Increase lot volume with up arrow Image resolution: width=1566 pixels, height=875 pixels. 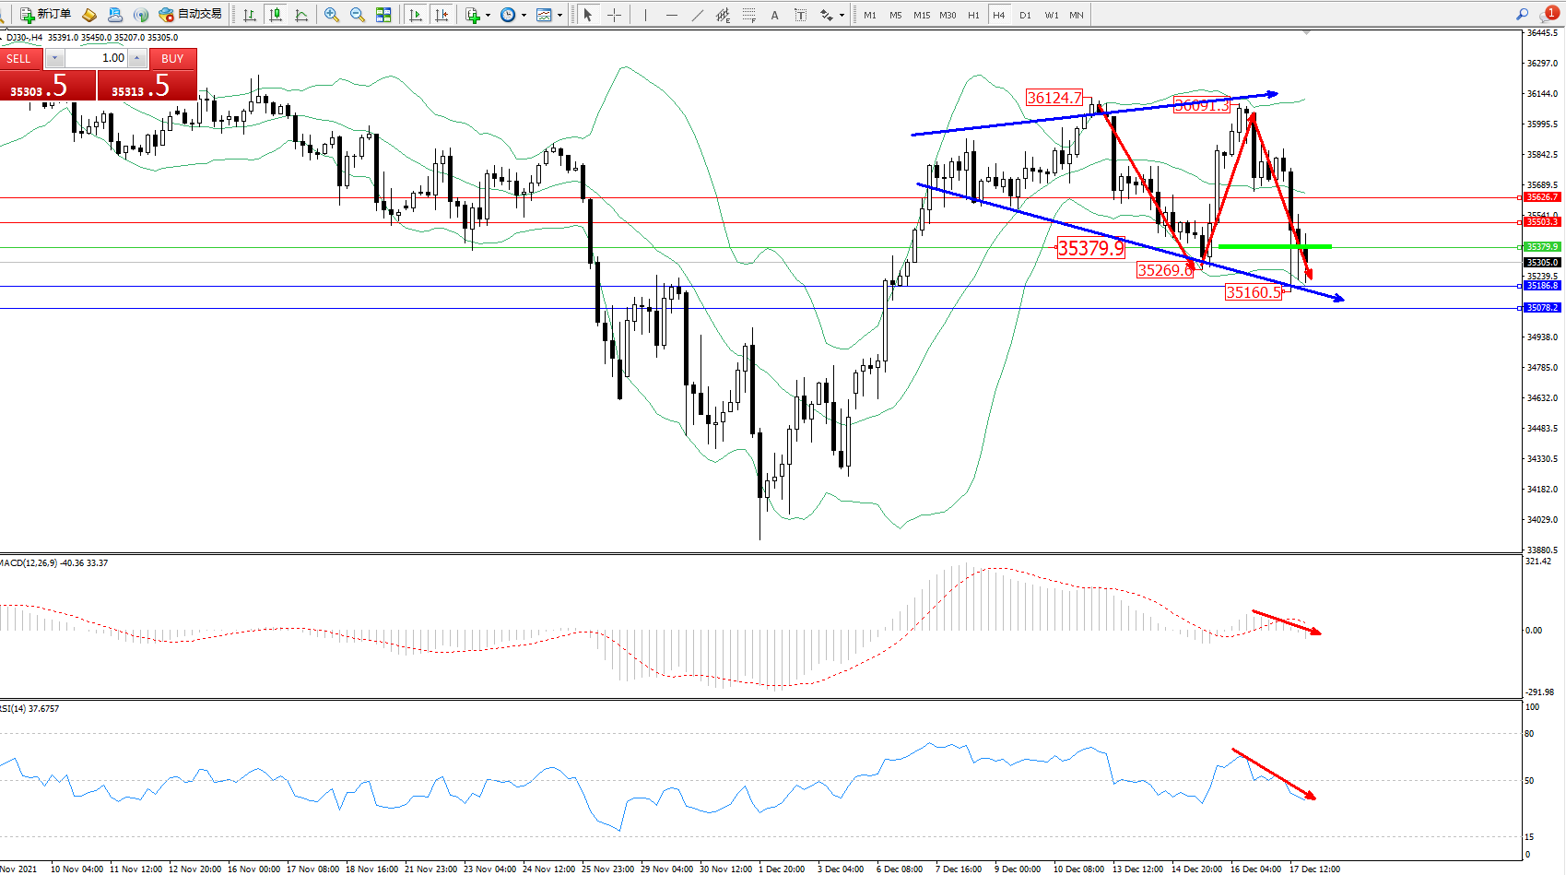point(137,58)
